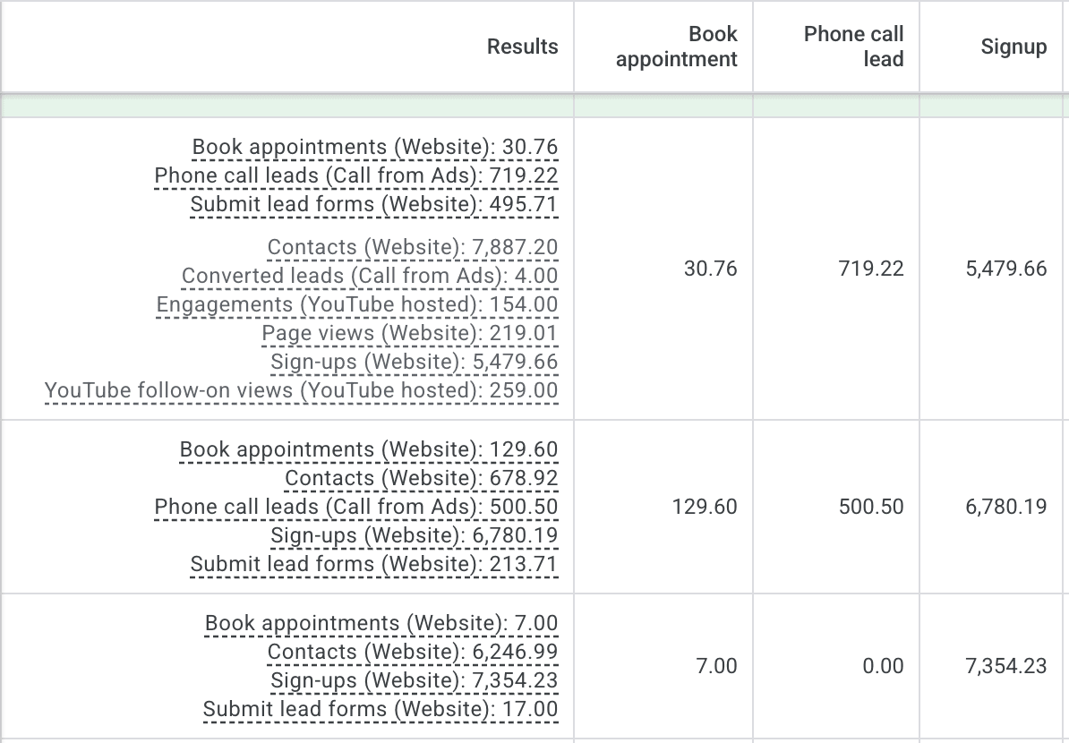Screen dimensions: 1069x743
Task: Select the Signup column header
Action: click(x=1013, y=47)
